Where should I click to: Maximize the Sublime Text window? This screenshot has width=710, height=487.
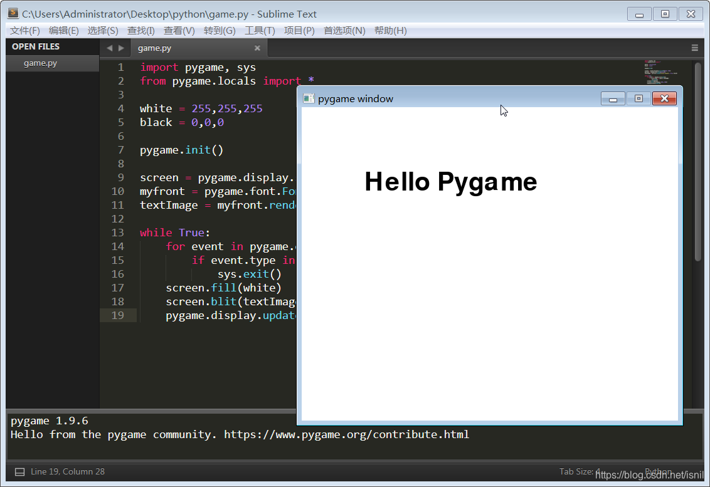(x=665, y=14)
